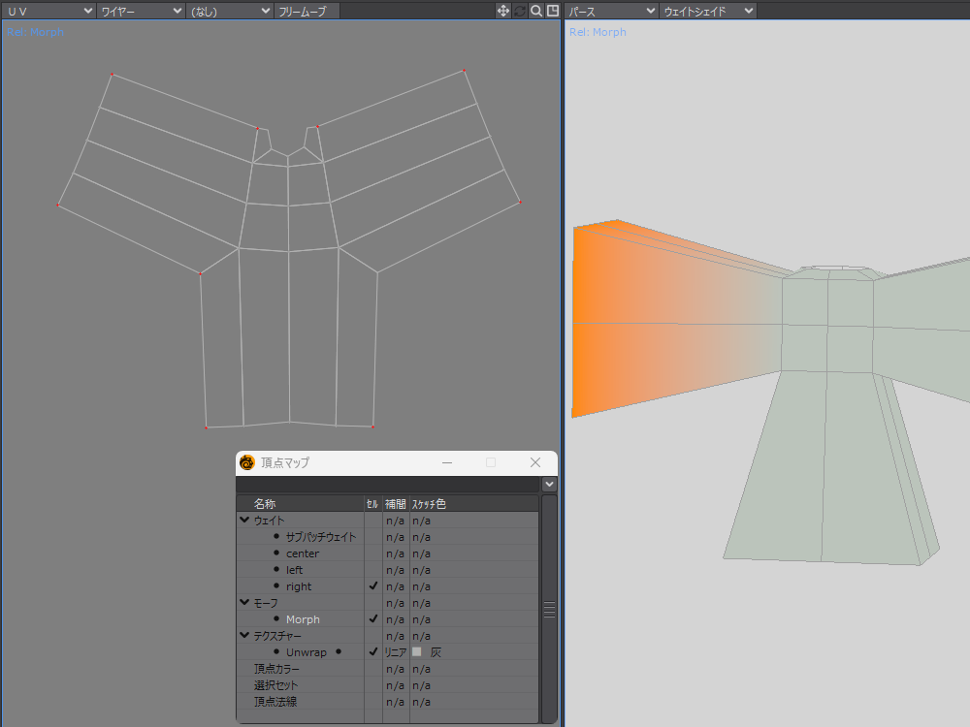
Task: Click the フリームーブ button
Action: (307, 11)
